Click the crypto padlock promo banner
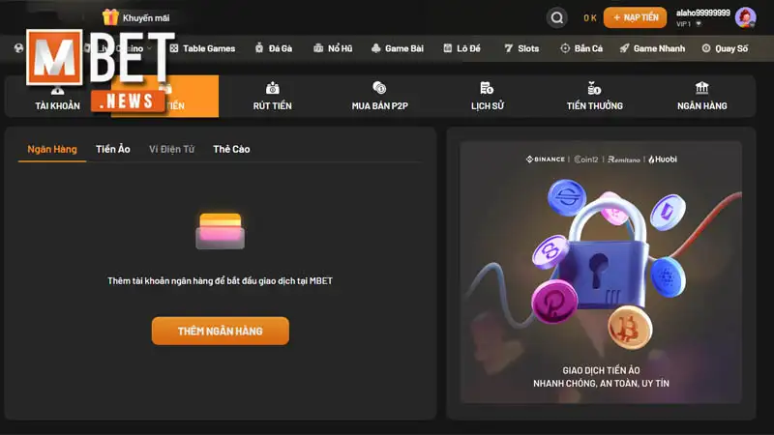The image size is (774, 435). tap(601, 273)
